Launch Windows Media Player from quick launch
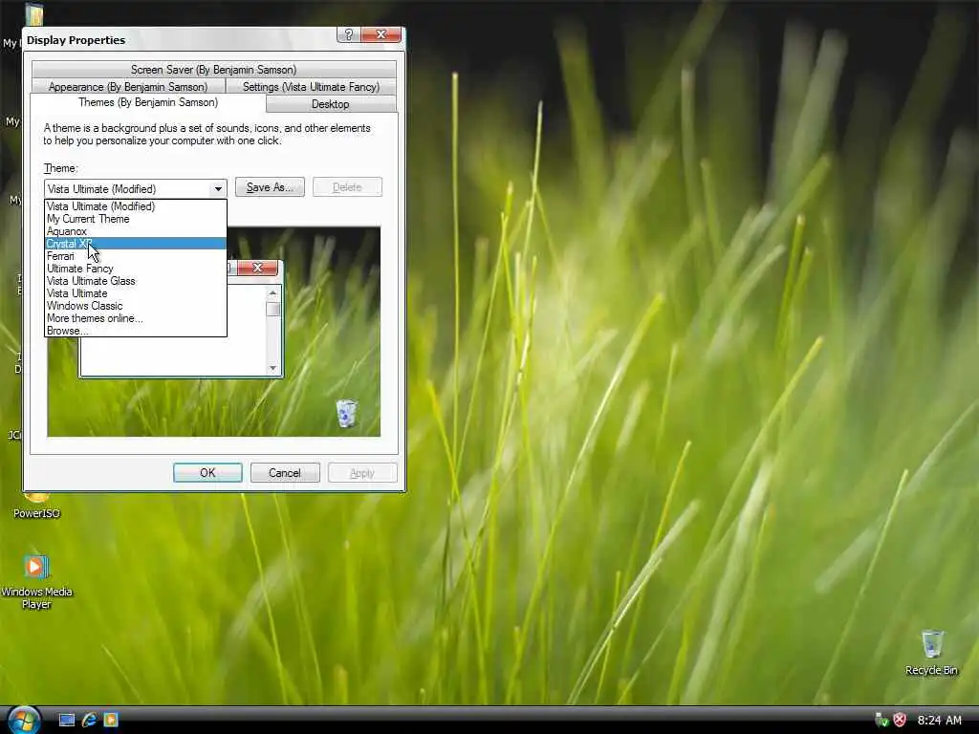The image size is (979, 734). (111, 721)
